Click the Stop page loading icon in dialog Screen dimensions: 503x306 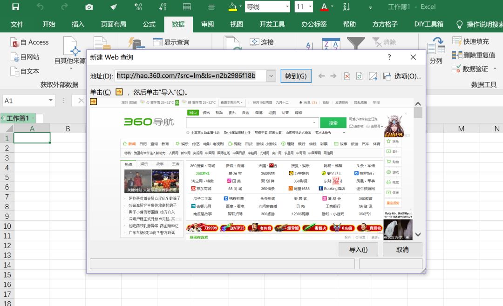click(x=347, y=76)
